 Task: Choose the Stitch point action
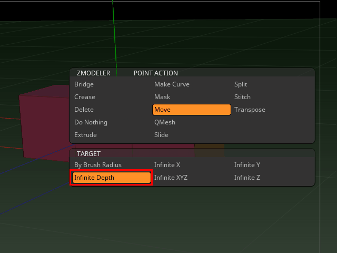pyautogui.click(x=242, y=97)
